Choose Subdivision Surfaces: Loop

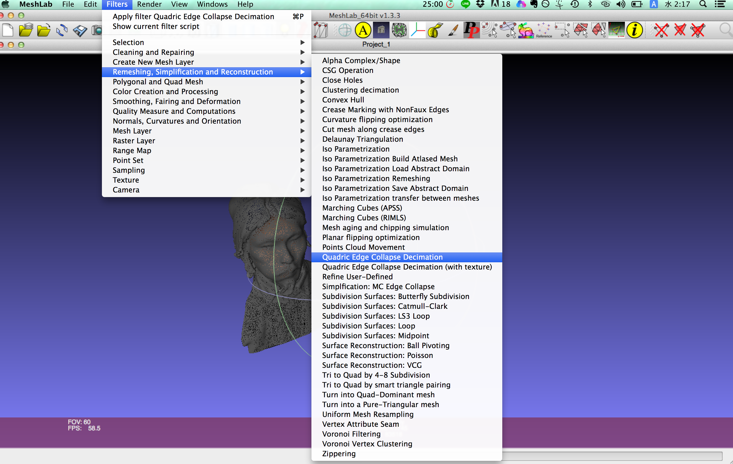(407, 326)
